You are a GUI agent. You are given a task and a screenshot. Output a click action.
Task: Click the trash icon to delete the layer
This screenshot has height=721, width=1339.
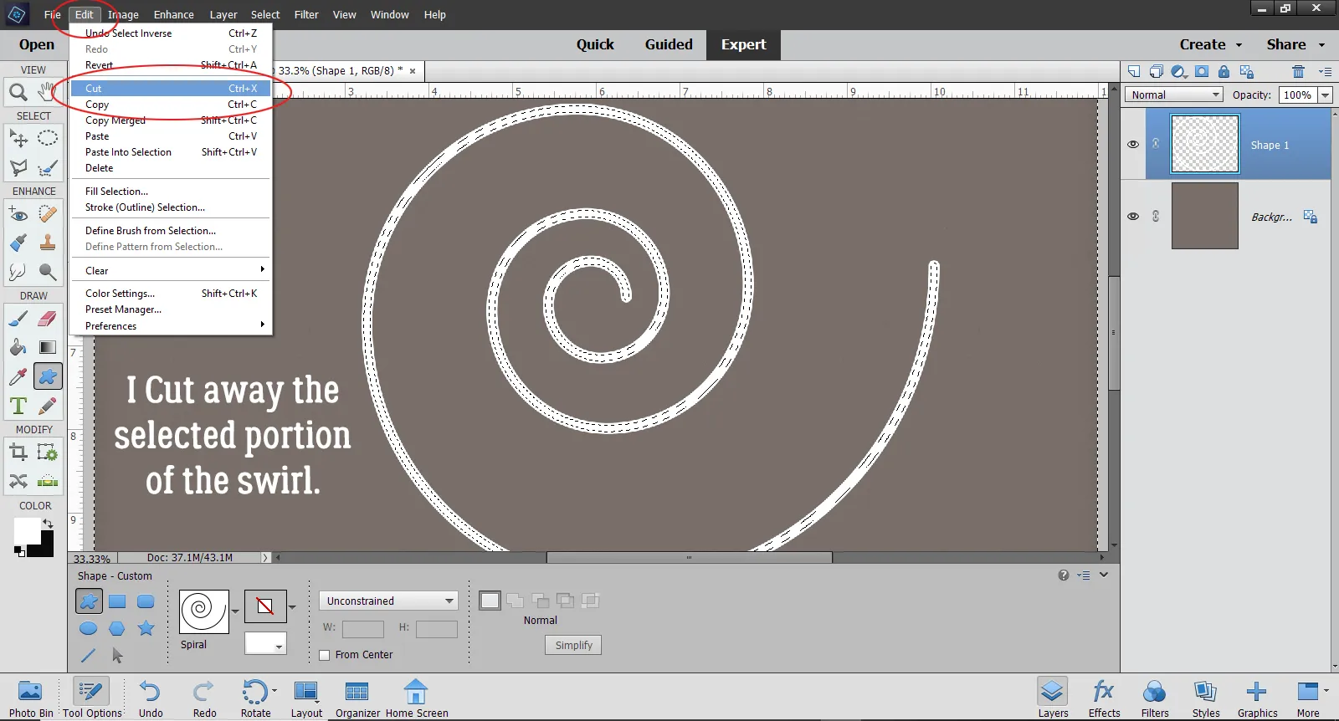point(1298,71)
